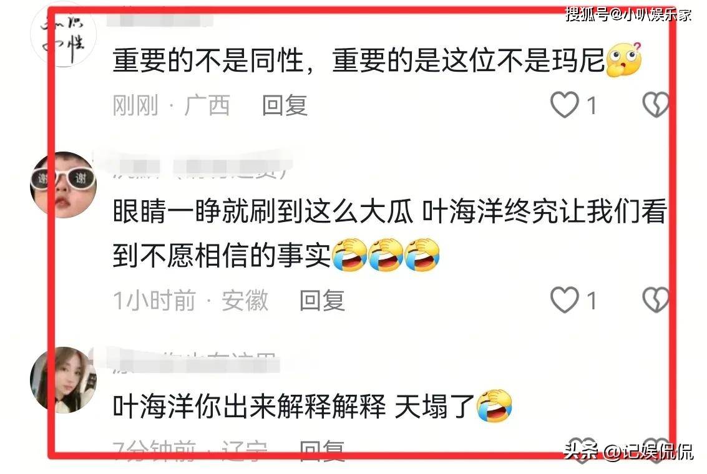707x474 pixels.
Task: Click the 搜狐号@小叭娱乐家 watermark
Action: coord(628,14)
